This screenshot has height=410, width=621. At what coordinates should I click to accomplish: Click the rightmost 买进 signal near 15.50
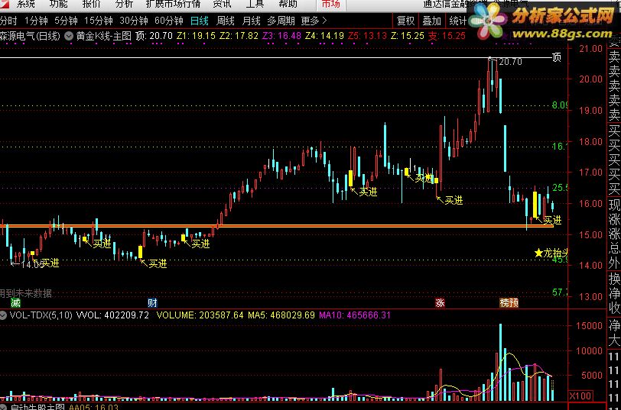coord(552,220)
